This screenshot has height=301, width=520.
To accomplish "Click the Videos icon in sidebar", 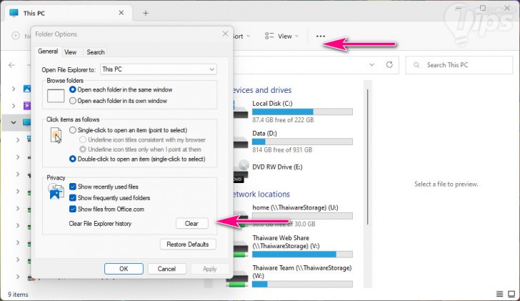I will 27,106.
